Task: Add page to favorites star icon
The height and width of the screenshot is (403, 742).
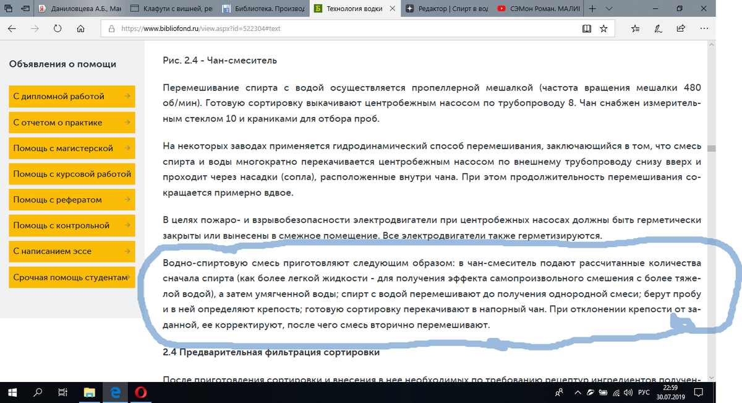Action: 603,28
